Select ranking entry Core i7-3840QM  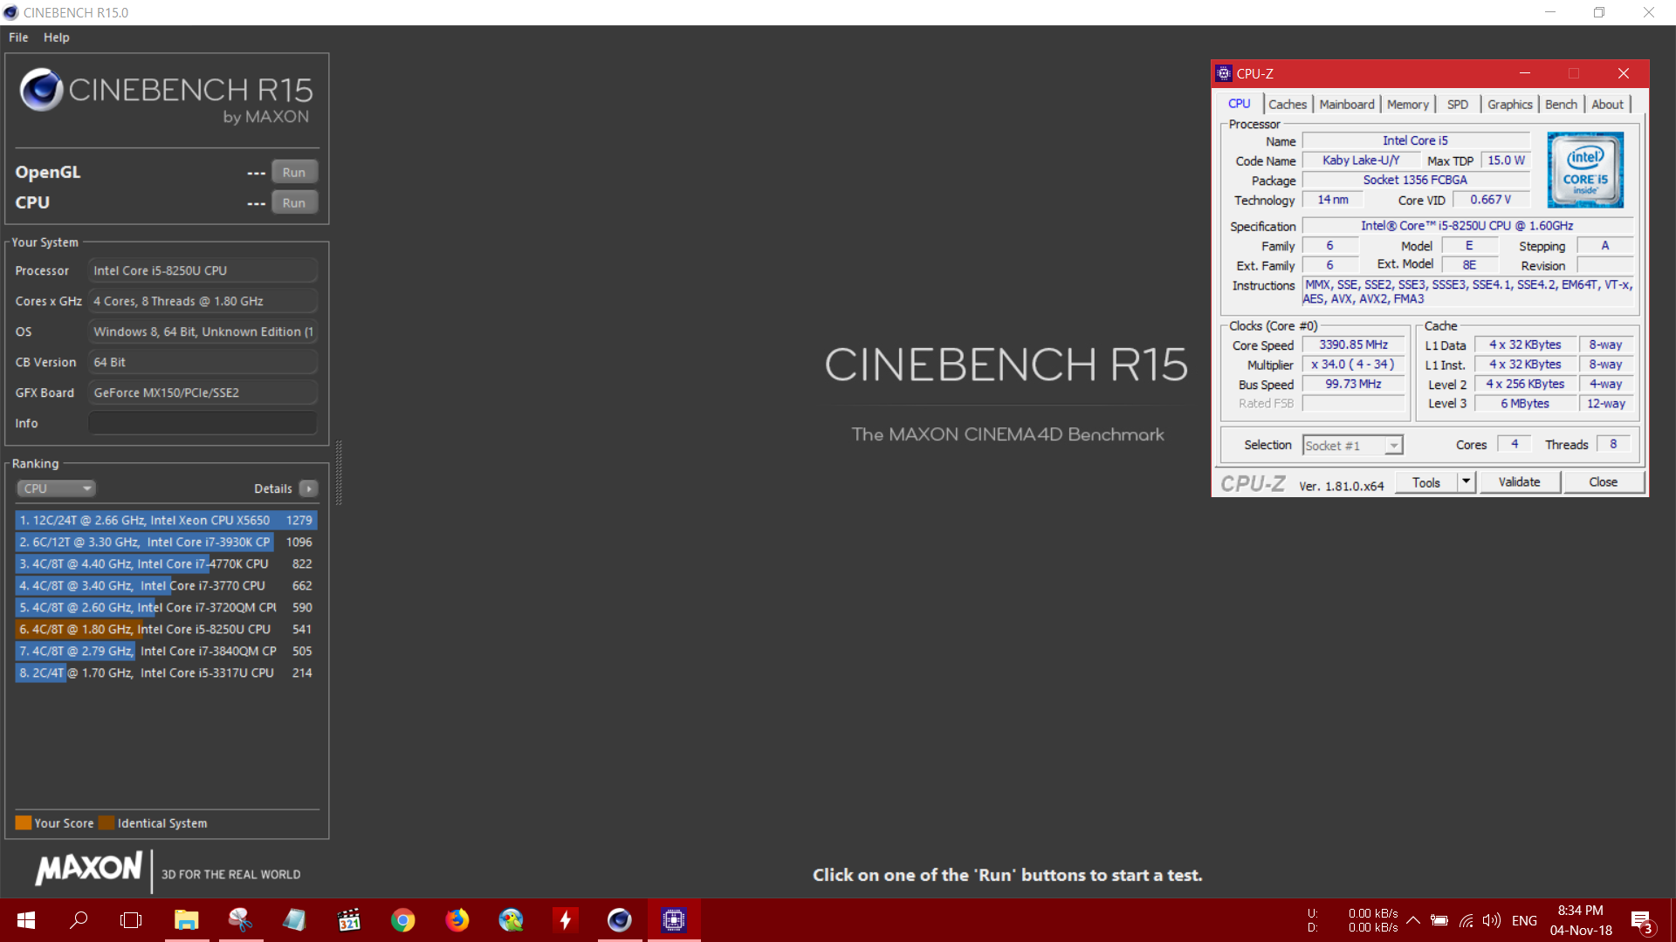pyautogui.click(x=166, y=651)
